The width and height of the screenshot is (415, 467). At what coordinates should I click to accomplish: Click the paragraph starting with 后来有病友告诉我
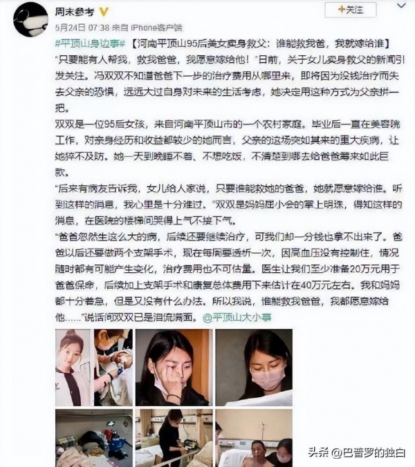tap(229, 204)
